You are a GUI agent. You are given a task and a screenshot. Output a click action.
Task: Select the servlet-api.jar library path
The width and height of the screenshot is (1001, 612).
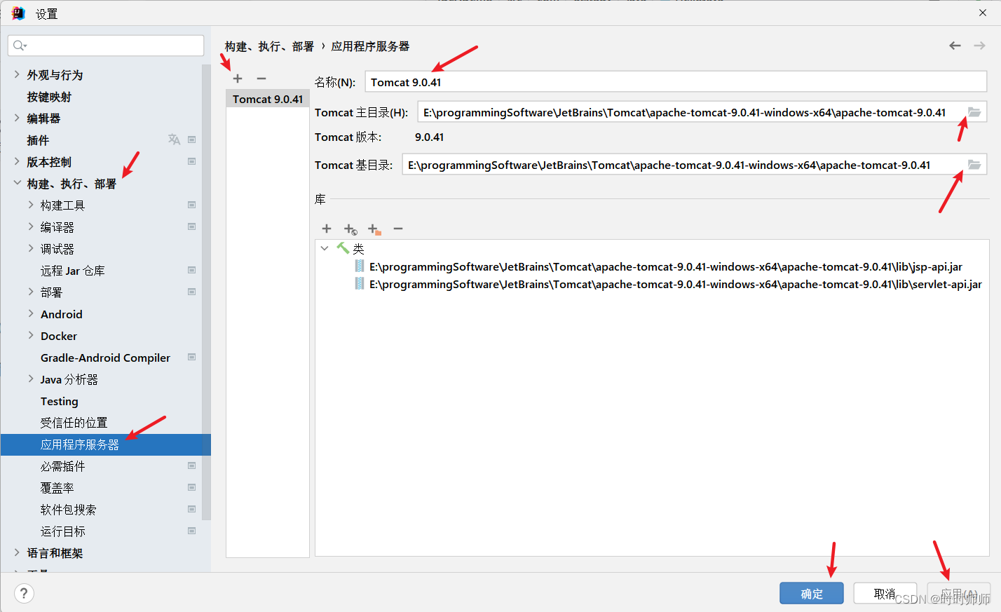click(676, 284)
